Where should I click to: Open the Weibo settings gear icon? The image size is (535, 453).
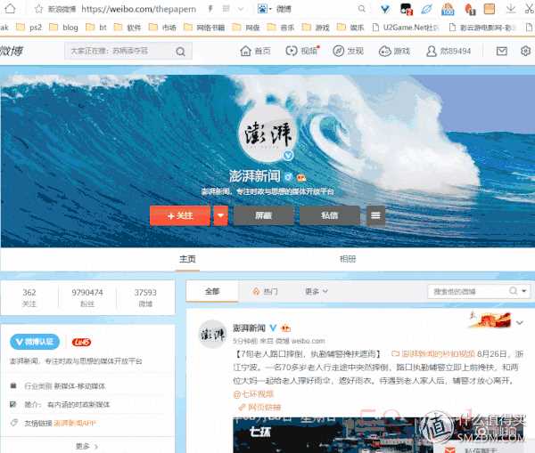[525, 51]
